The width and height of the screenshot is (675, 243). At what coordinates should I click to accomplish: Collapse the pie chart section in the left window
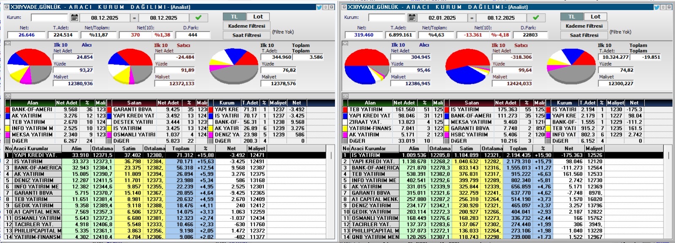point(8,43)
